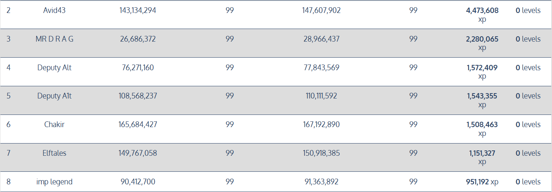Open the Deputy A1t player entry in rank 5

[x=54, y=96]
